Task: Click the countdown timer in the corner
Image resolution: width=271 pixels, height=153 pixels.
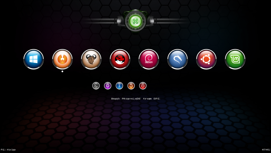Action: [266, 150]
